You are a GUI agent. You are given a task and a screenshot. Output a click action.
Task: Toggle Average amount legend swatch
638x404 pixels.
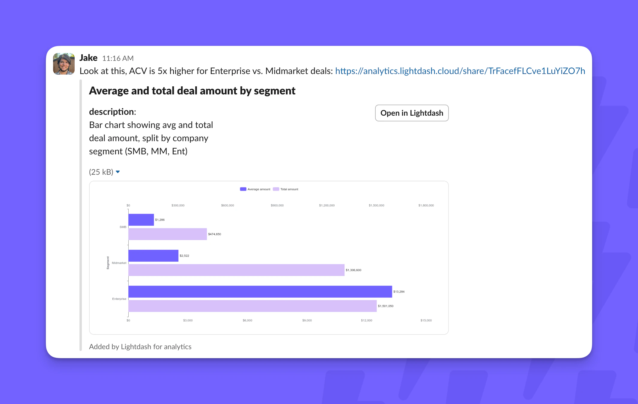click(243, 189)
